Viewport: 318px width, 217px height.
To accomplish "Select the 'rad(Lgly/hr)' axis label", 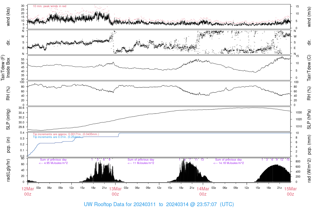I will (x=8, y=170).
